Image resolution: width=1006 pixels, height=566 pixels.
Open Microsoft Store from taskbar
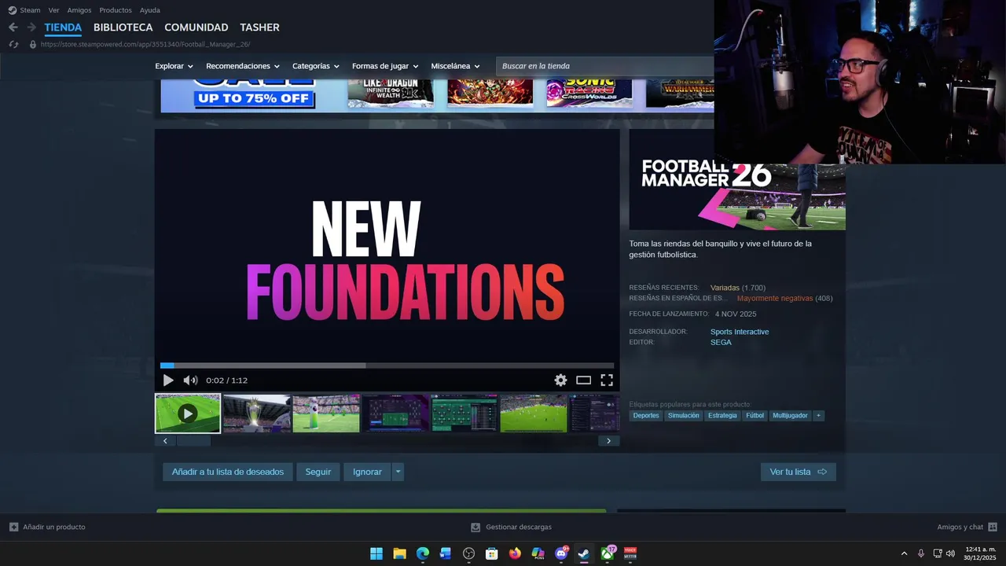click(492, 553)
